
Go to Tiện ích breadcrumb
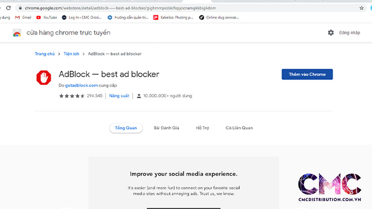71,54
